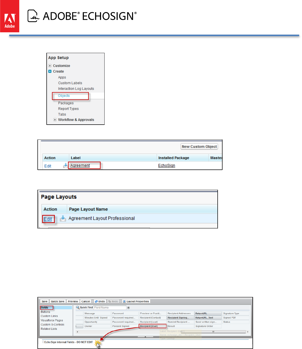Click the Redo button
Screen dimensions: 302x349
(113, 301)
